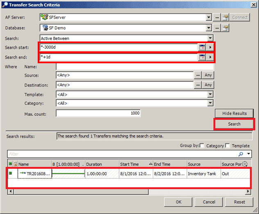This screenshot has height=214, width=259.
Task: Set Destination to Any
Action: (x=208, y=85)
